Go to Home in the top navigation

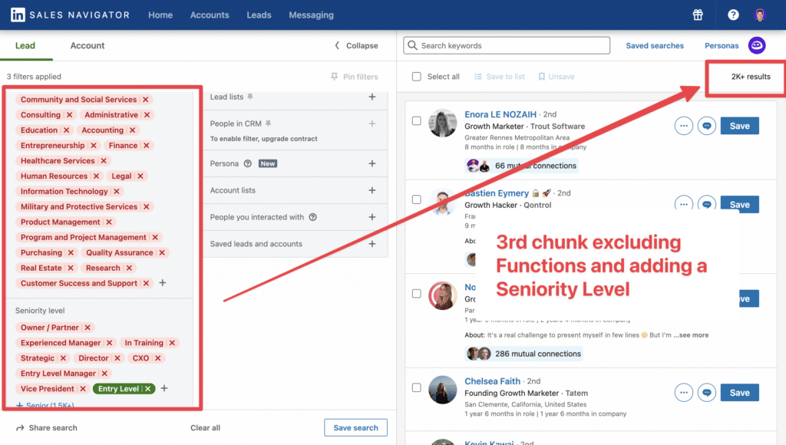(160, 15)
